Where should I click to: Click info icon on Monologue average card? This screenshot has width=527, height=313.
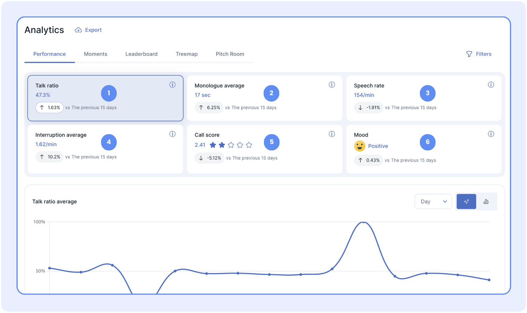pos(332,85)
